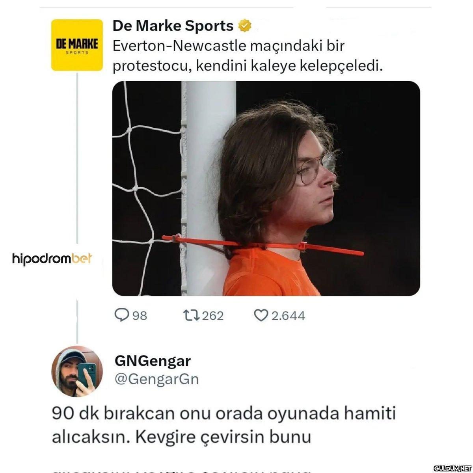The height and width of the screenshot is (473, 473).
Task: Open De Marke Sports yellow avatar
Action: [x=77, y=45]
